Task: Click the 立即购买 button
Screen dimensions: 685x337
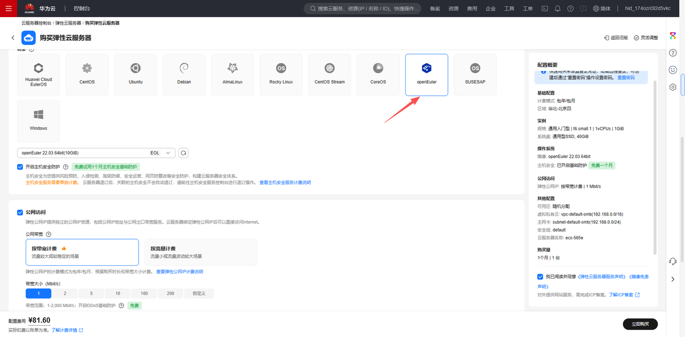Action: (x=640, y=324)
